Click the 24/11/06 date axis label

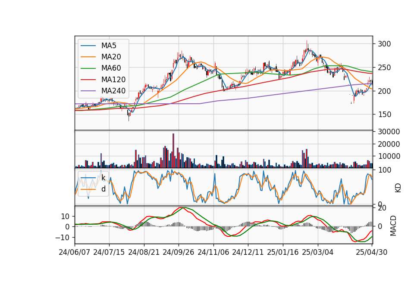pos(213,253)
